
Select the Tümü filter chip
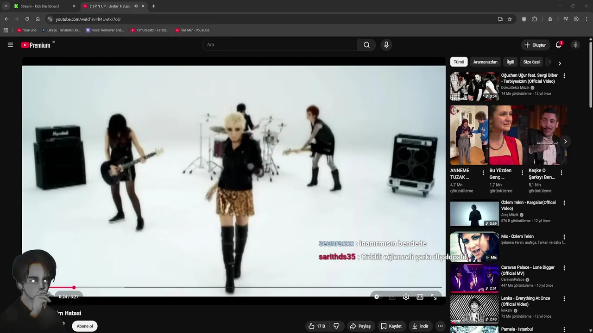click(x=459, y=62)
